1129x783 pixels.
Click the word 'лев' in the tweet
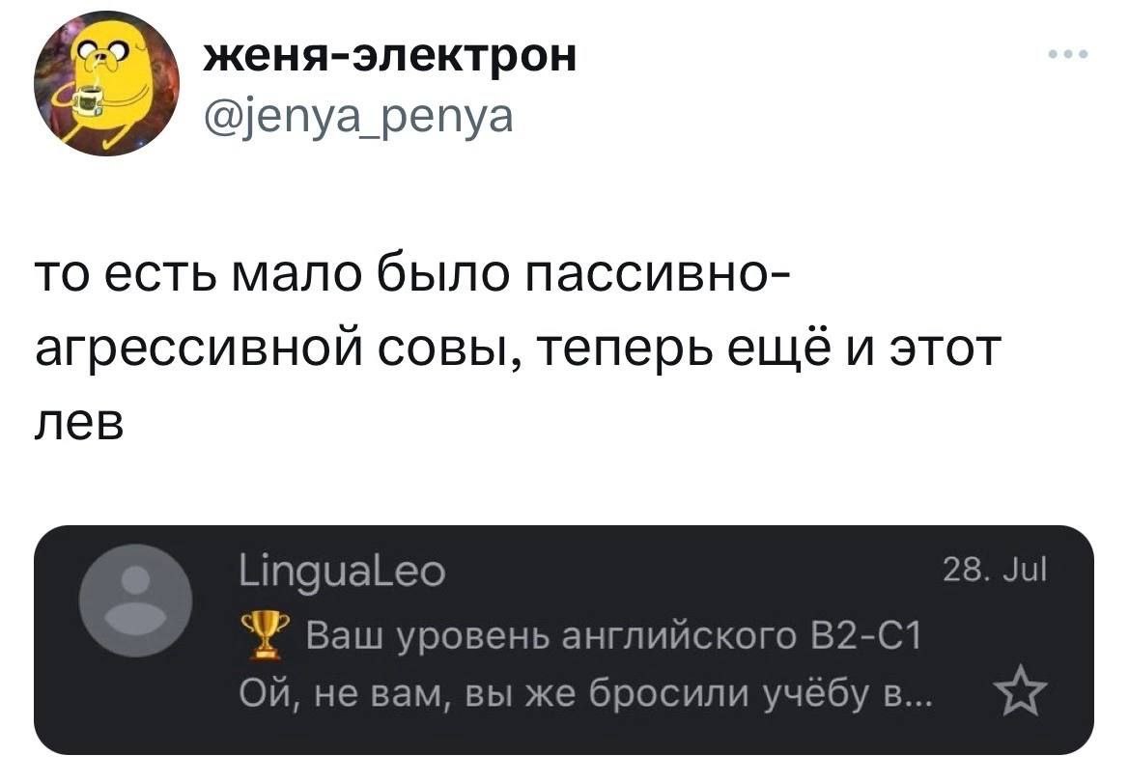coord(79,421)
